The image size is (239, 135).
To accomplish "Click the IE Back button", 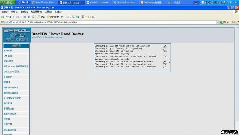I will click(x=6, y=17).
